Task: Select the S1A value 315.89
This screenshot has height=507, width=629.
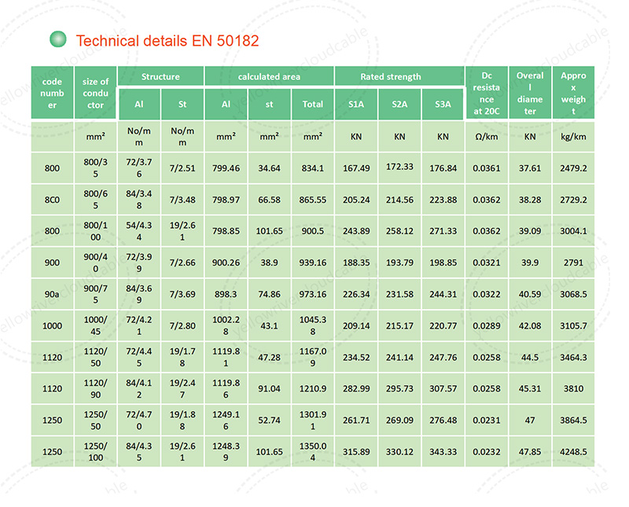Action: coord(356,452)
